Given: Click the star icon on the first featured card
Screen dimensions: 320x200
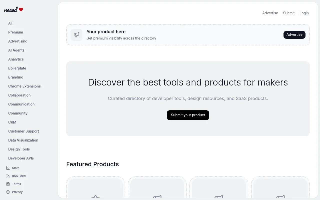Looking at the screenshot, I should pos(96,197).
